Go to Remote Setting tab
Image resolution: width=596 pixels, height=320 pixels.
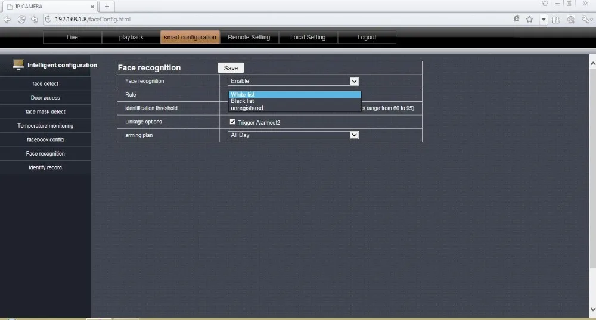(249, 38)
